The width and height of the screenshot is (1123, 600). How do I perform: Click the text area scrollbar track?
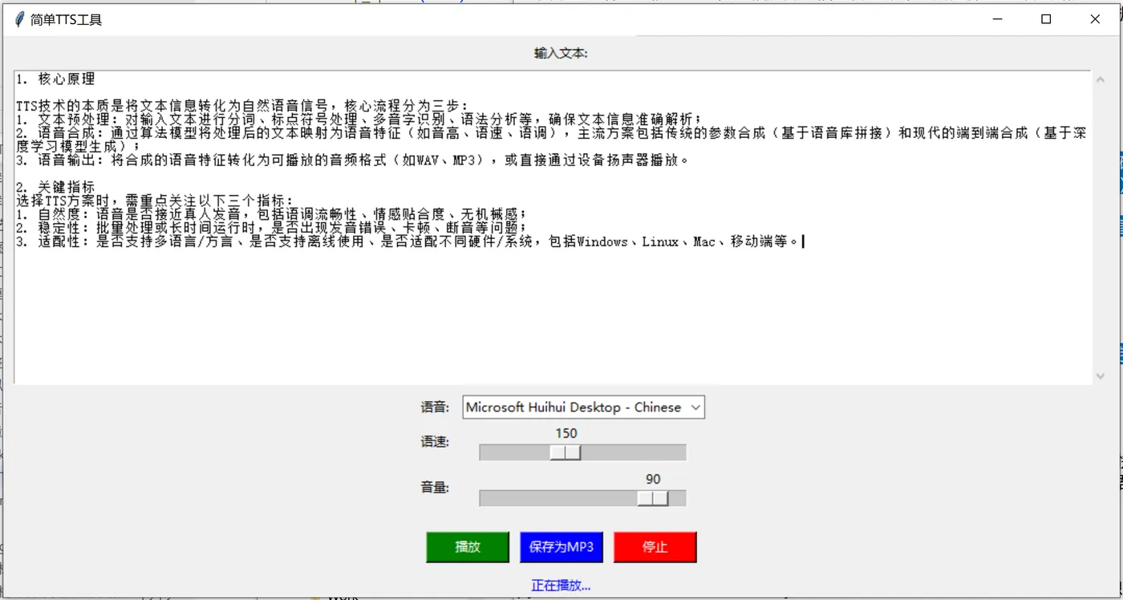pyautogui.click(x=1100, y=241)
